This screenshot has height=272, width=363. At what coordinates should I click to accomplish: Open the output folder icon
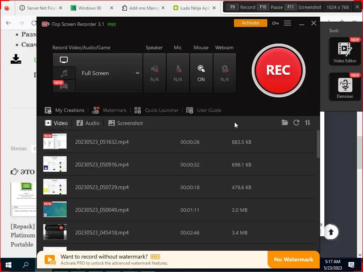pyautogui.click(x=285, y=123)
